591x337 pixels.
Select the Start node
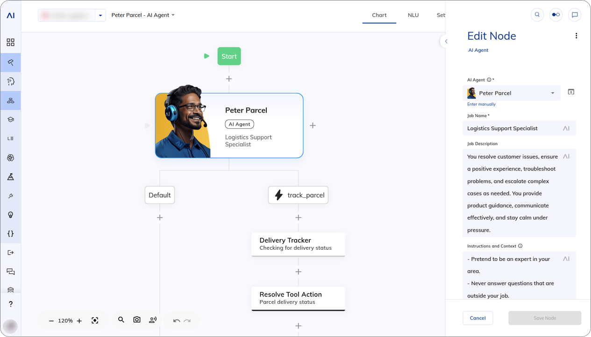229,56
